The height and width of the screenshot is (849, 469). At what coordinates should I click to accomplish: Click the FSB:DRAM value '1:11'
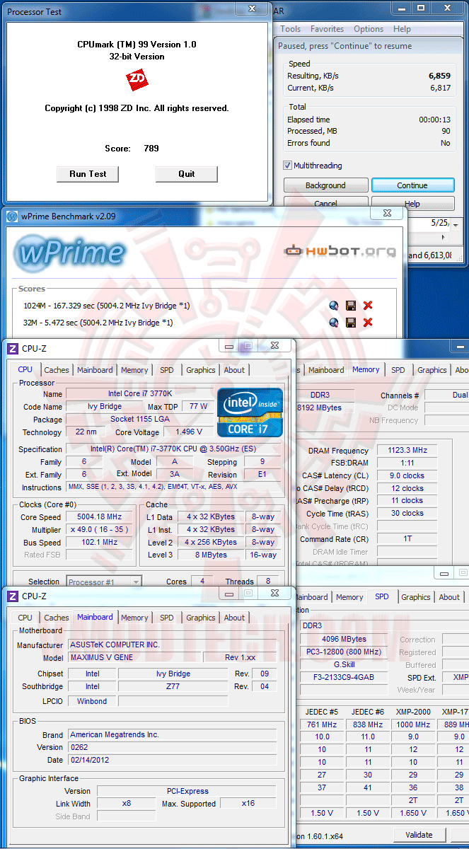(x=407, y=463)
